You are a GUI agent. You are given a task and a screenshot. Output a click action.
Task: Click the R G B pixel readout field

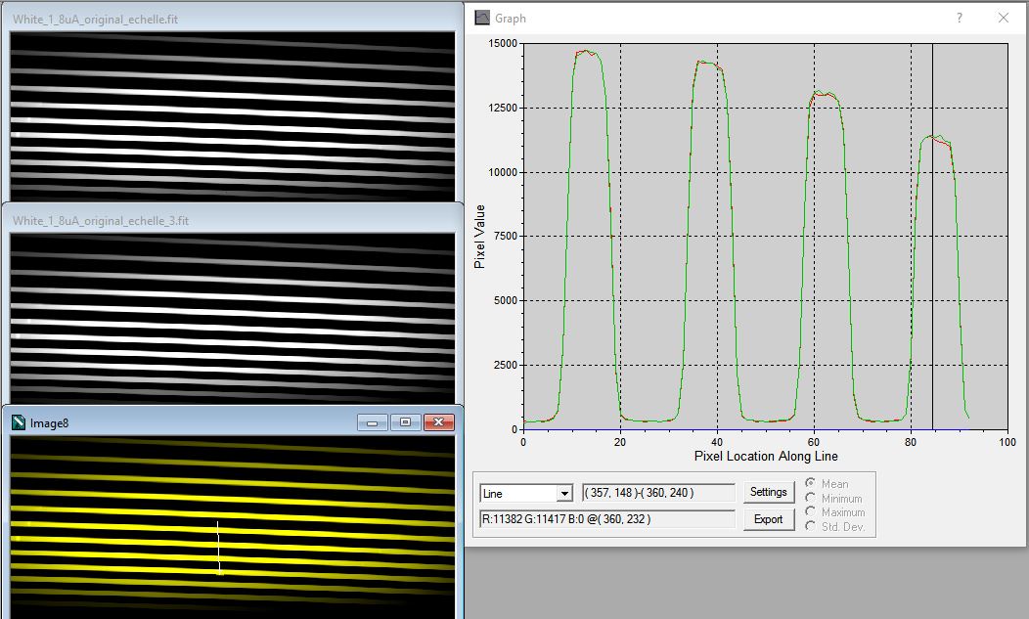[x=606, y=519]
